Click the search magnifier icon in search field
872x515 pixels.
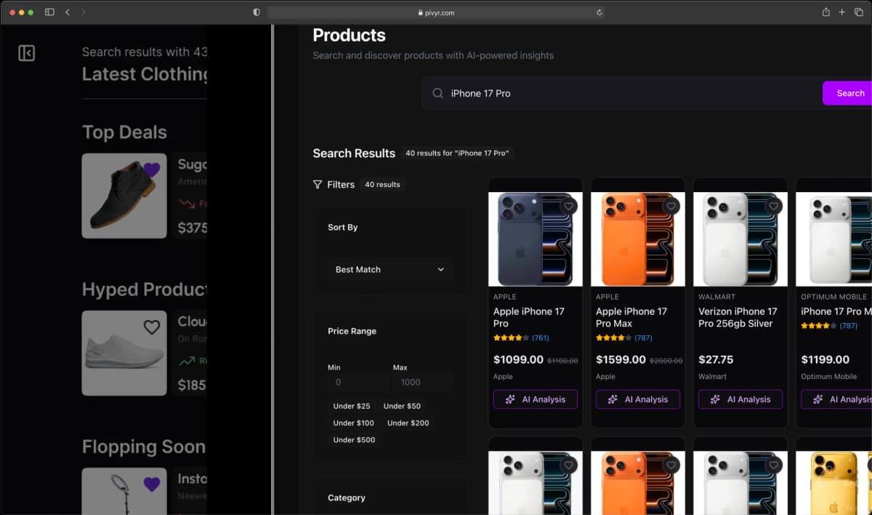(x=437, y=93)
